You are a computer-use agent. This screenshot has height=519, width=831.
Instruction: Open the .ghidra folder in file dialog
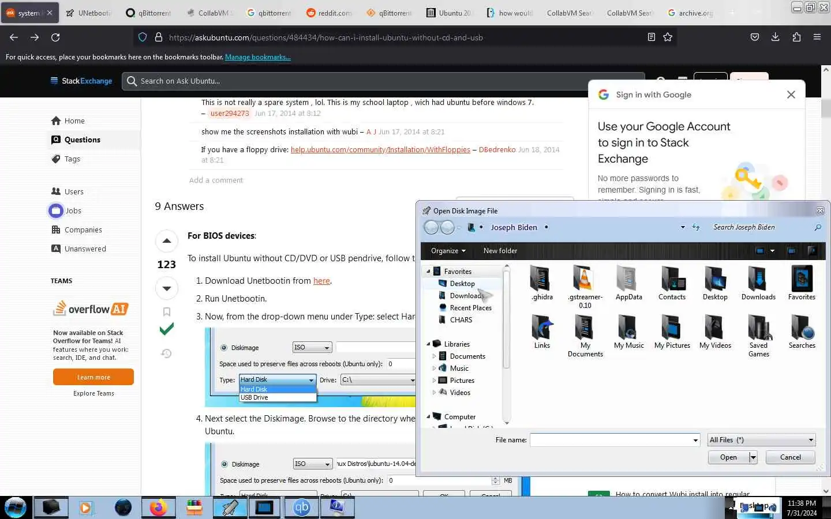click(x=542, y=284)
